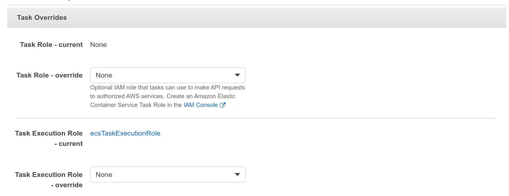This screenshot has height=196, width=509.
Task: Open the Task Role override dropdown
Action: coord(168,75)
